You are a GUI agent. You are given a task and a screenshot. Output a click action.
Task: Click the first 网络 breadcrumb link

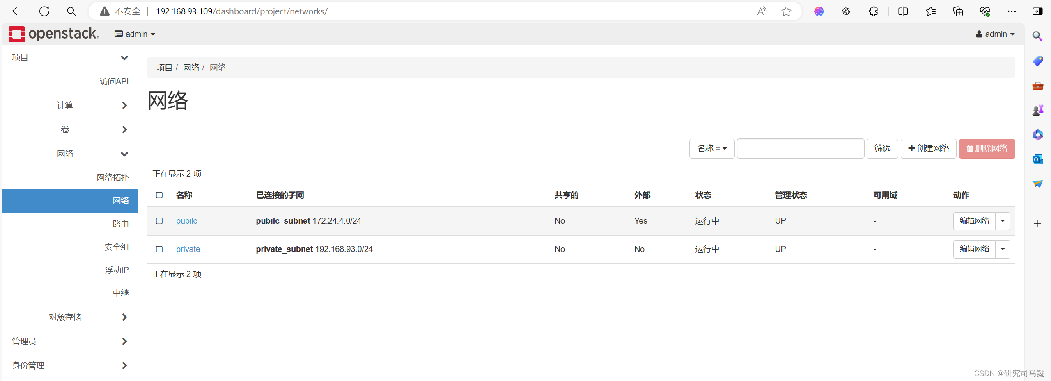(x=191, y=68)
